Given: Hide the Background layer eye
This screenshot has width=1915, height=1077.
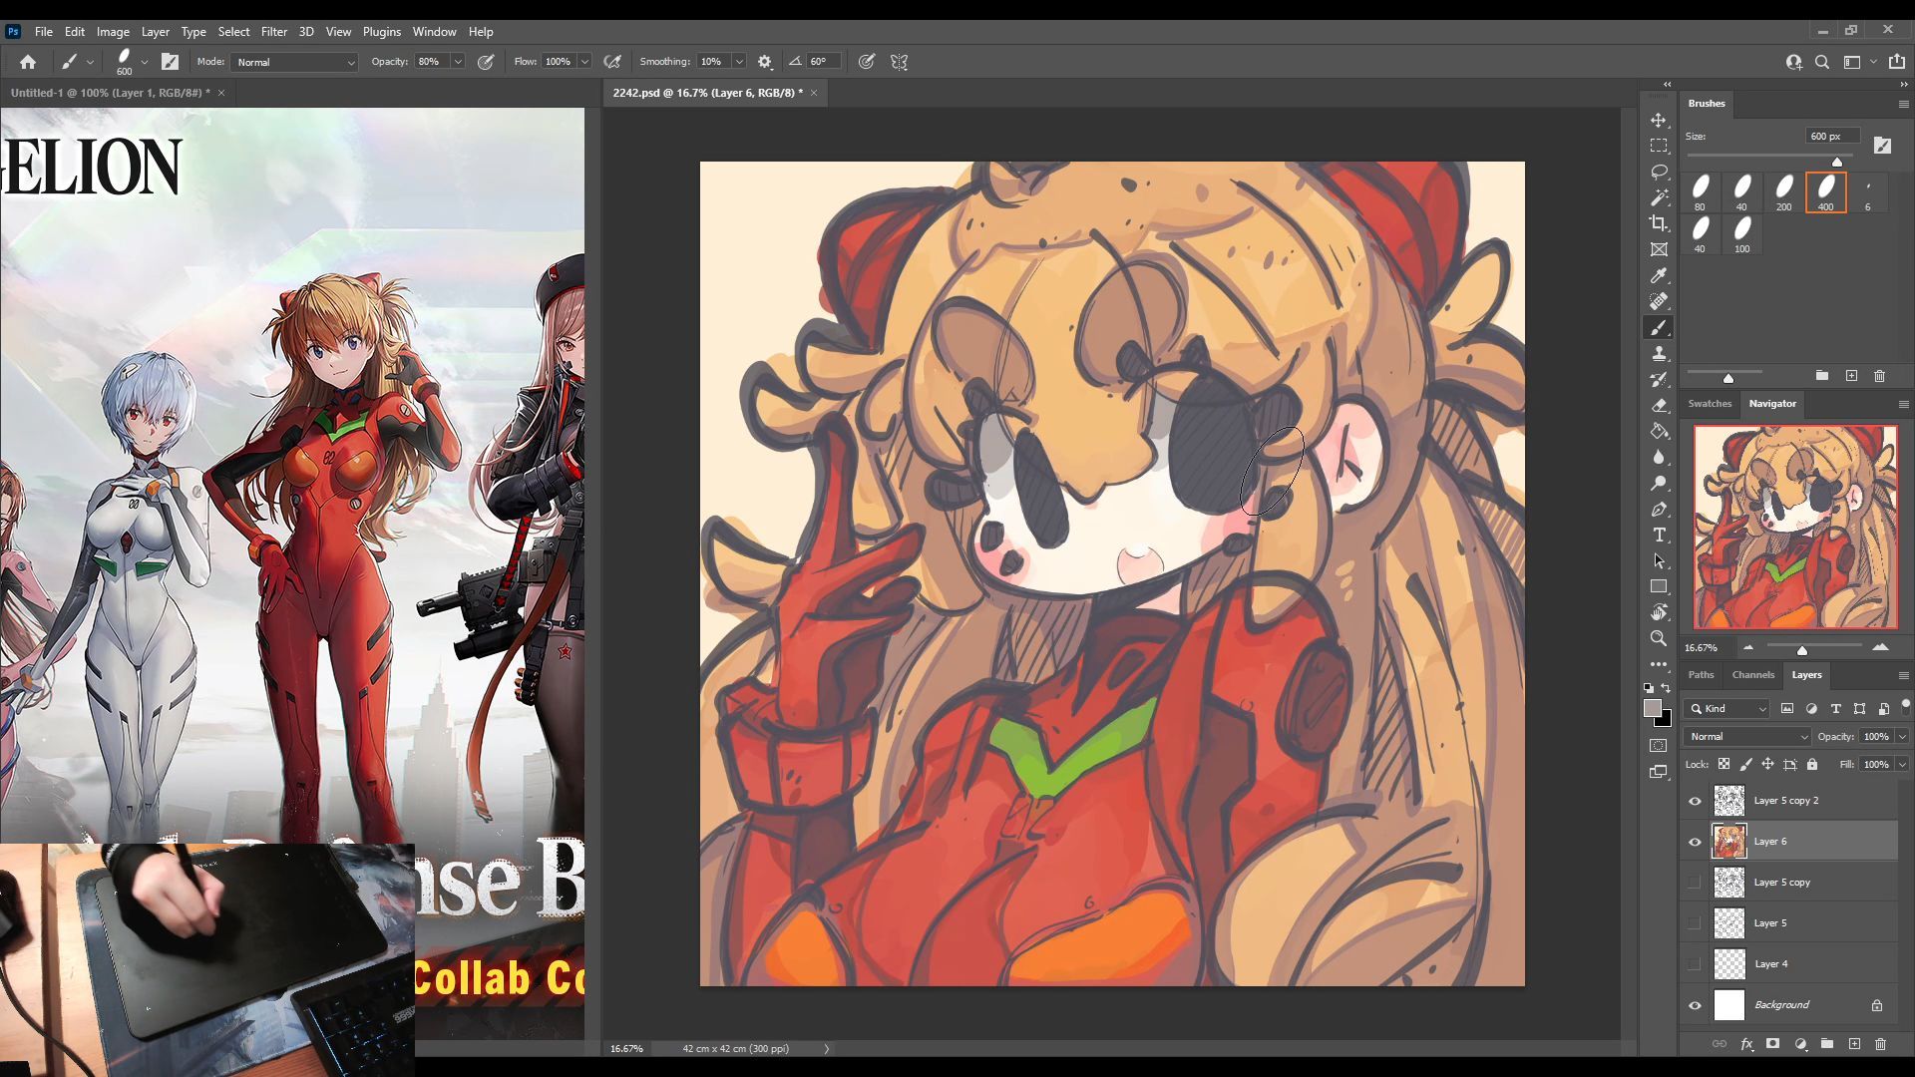Looking at the screenshot, I should click(x=1695, y=1005).
